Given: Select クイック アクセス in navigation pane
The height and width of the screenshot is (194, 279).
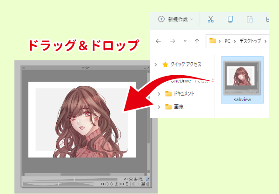Looking at the screenshot, I should (186, 65).
